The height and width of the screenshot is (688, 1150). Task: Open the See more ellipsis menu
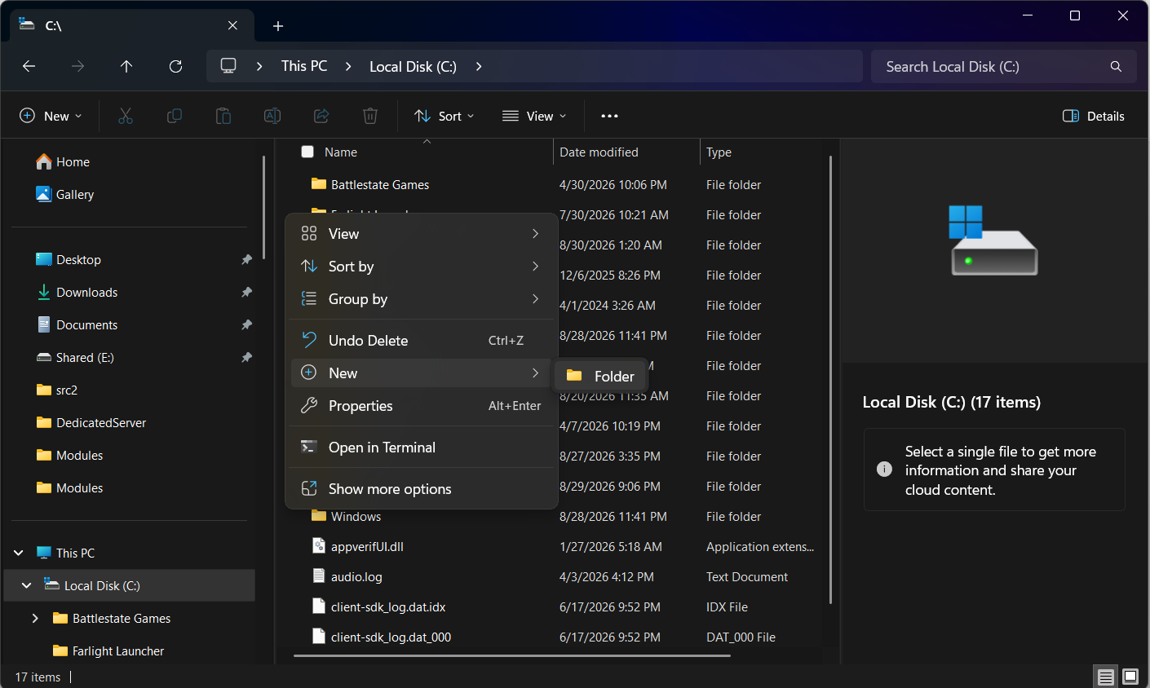tap(609, 116)
